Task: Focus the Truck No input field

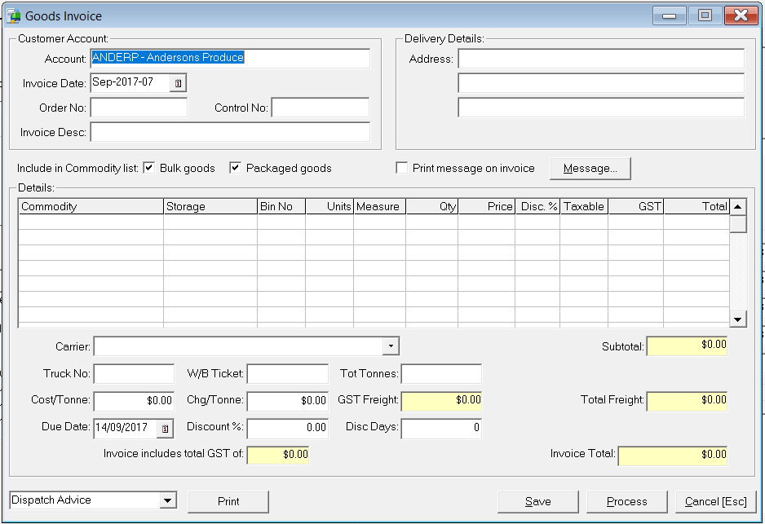Action: [x=135, y=374]
